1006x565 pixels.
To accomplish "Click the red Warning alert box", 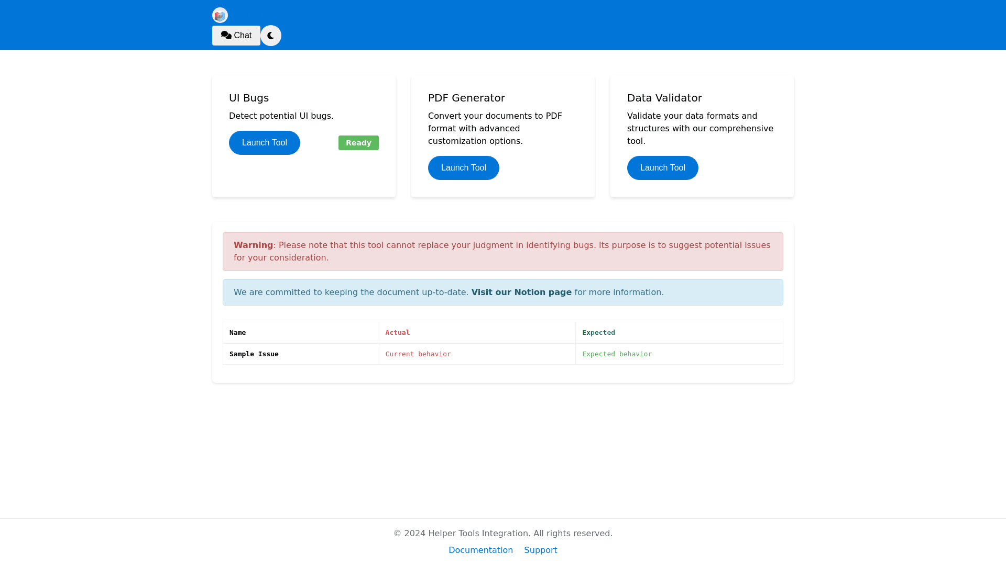I will coord(502,252).
